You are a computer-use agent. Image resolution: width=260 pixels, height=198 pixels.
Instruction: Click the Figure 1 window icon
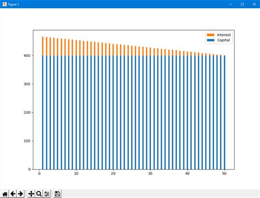coord(4,4)
